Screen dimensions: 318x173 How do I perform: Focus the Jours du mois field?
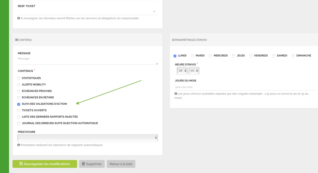tap(244, 87)
